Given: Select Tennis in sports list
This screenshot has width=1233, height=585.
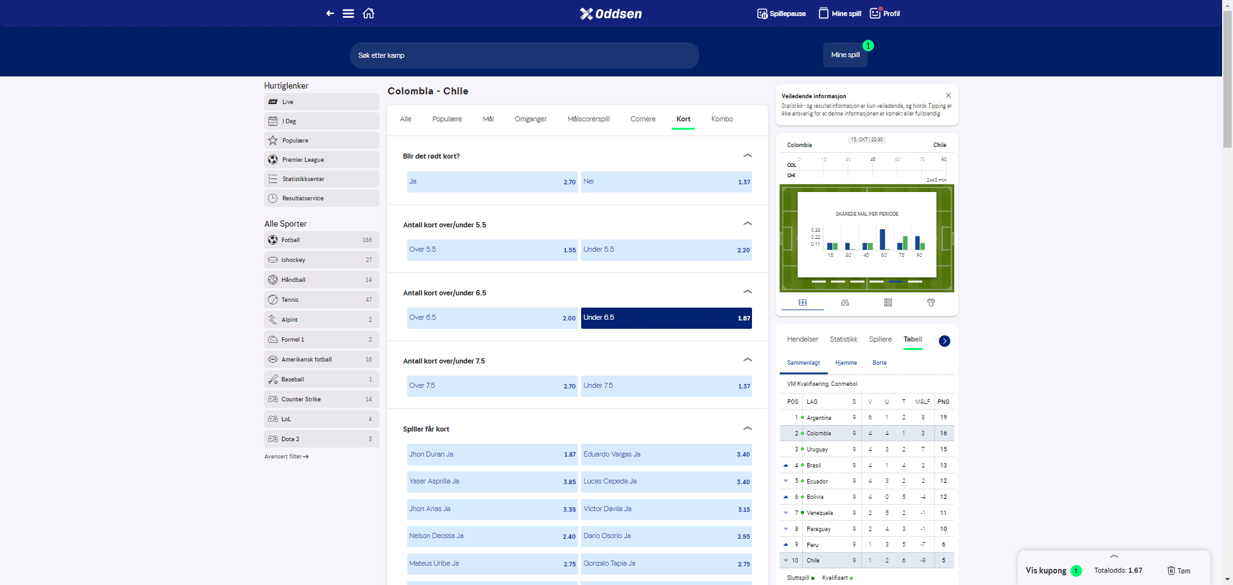Looking at the screenshot, I should point(322,300).
